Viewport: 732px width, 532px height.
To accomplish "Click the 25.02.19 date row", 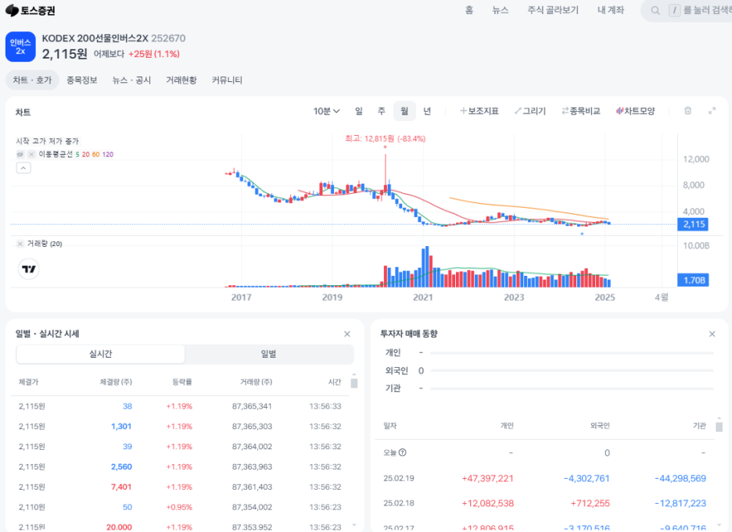I will click(544, 478).
